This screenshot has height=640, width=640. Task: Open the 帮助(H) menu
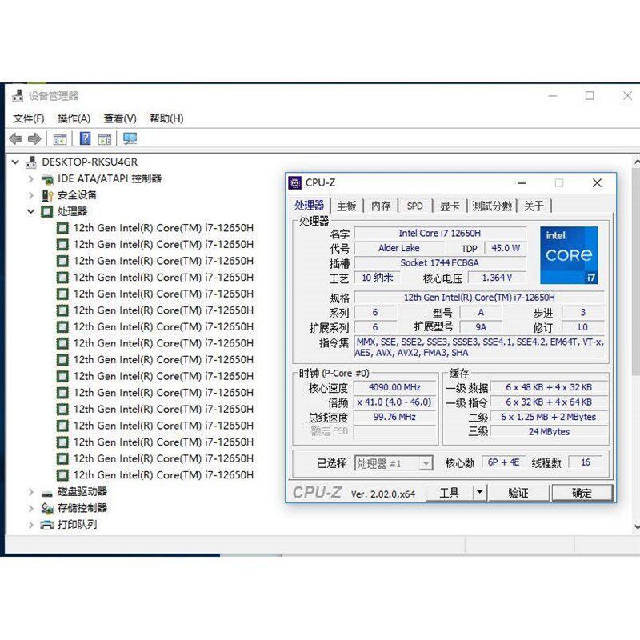click(x=166, y=118)
